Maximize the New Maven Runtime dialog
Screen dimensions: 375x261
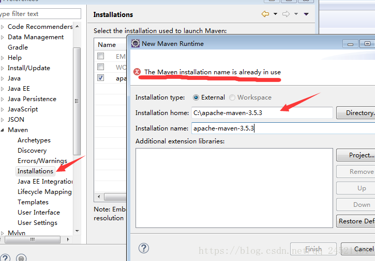[x=367, y=44]
